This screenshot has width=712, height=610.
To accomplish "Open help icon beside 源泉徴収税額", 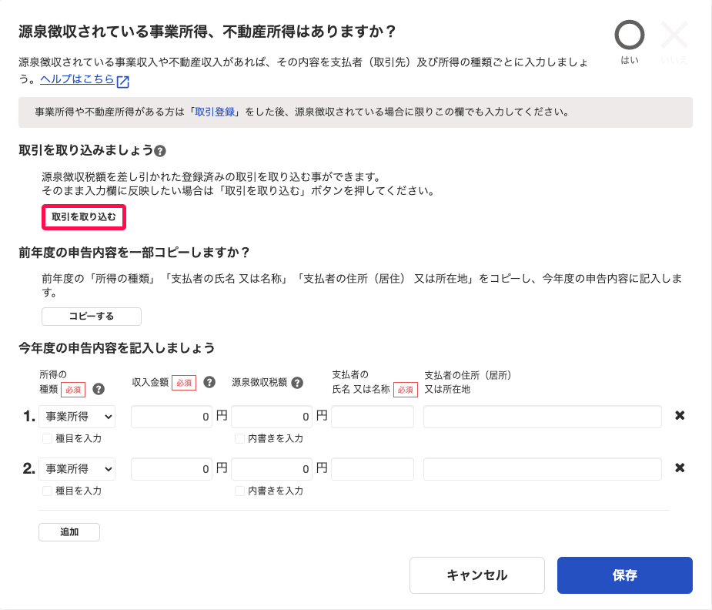I will 297,383.
